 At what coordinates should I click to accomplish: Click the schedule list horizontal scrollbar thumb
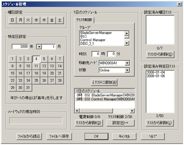pos(96,111)
